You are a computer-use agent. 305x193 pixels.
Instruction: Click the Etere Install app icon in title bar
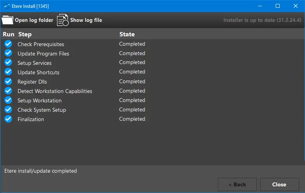[x=7, y=6]
